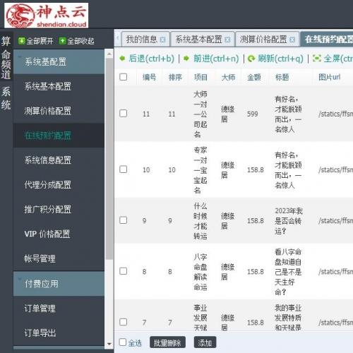Check the box for row 11
Image resolution: width=353 pixels, height=353 pixels.
tap(124, 114)
